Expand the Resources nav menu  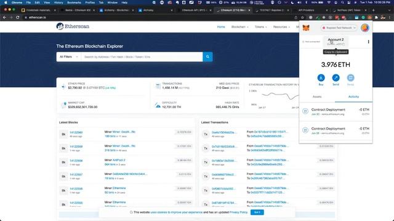pos(281,27)
